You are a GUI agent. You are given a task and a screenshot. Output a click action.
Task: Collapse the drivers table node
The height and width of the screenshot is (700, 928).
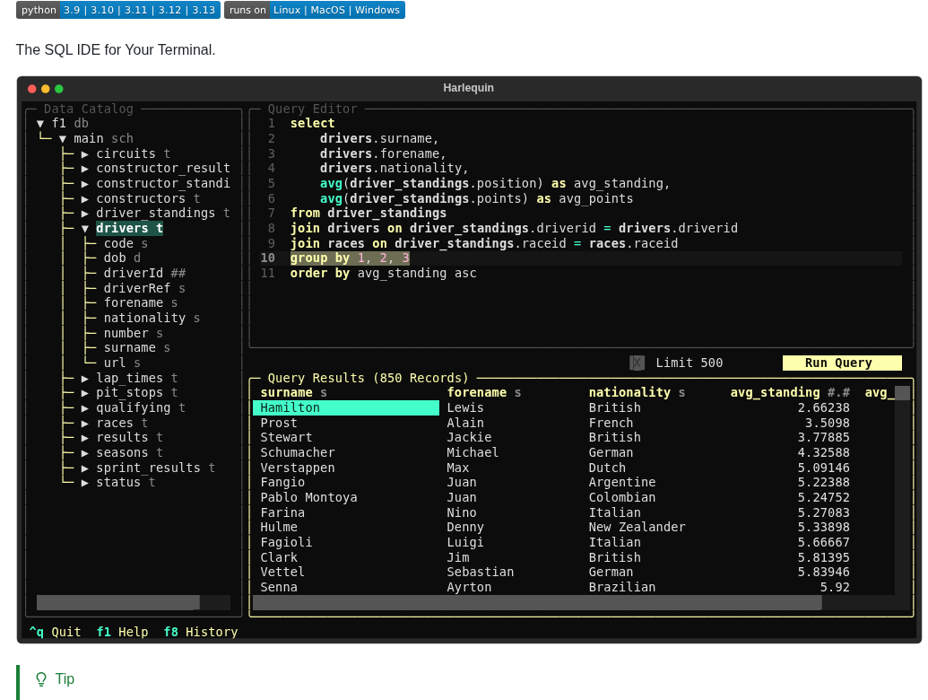[x=85, y=229]
